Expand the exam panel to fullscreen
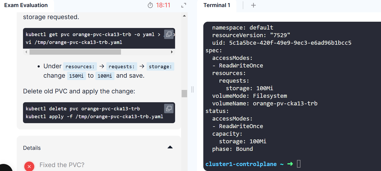This screenshot has width=381, height=171. pyautogui.click(x=184, y=5)
